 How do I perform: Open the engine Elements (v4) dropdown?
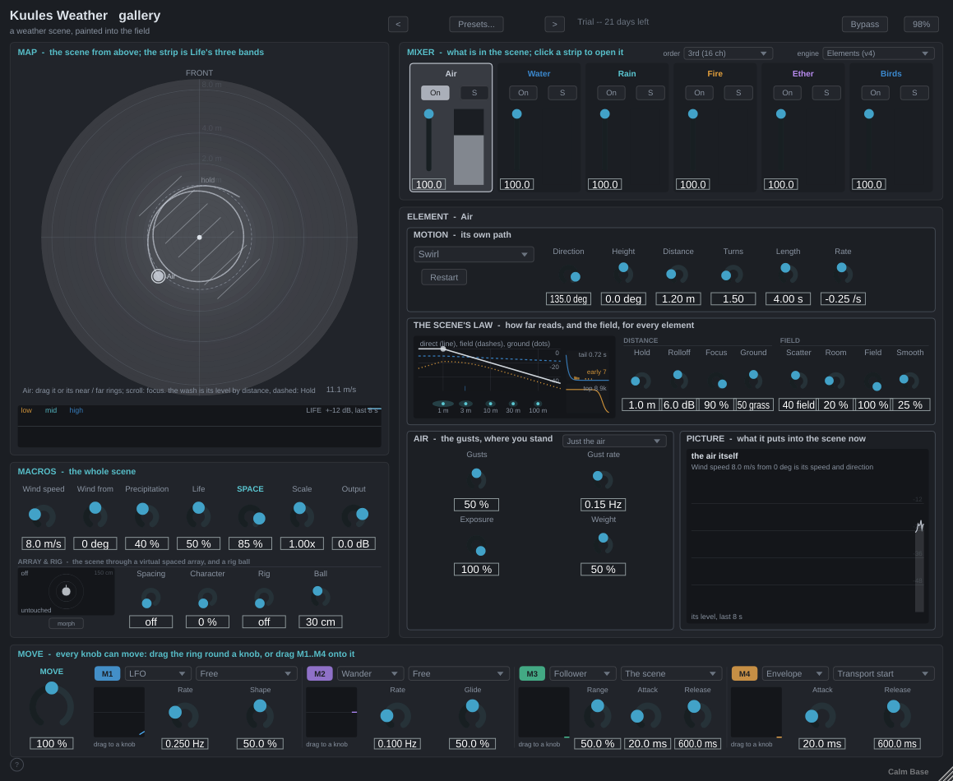click(x=878, y=53)
